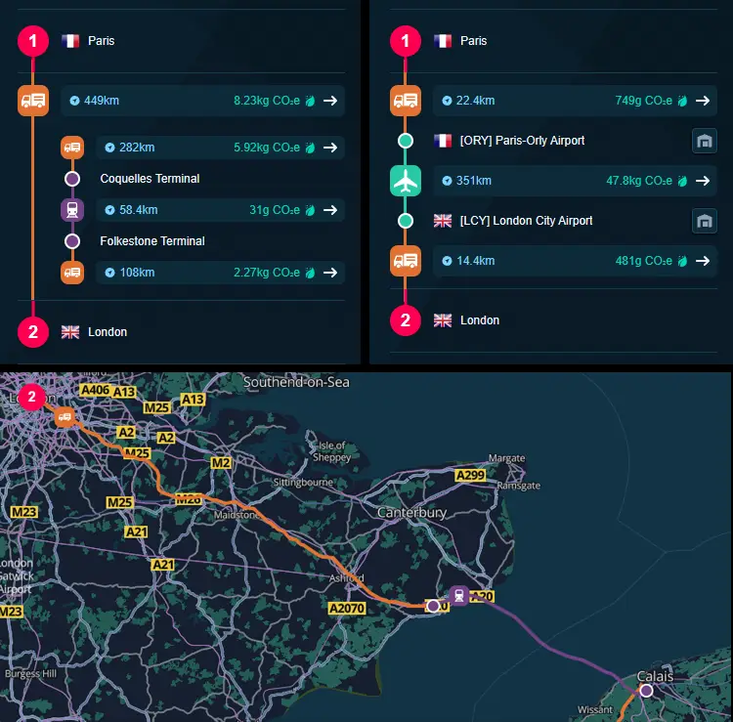The image size is (733, 722).
Task: Expand the 108km leg arrow
Action: [330, 273]
